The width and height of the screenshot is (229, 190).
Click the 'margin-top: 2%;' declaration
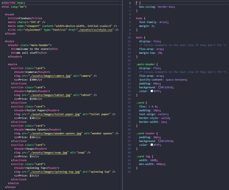pos(151,53)
